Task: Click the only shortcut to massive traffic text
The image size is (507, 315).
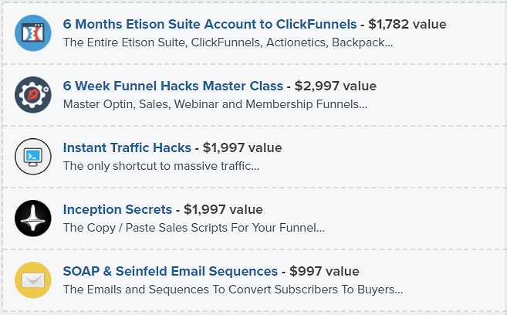Action: click(161, 166)
